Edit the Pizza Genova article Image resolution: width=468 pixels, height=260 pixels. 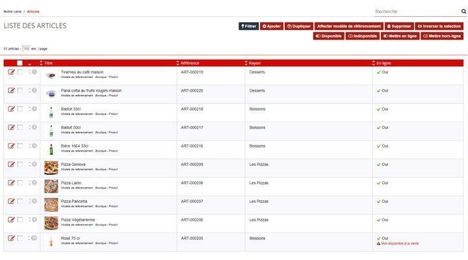pyautogui.click(x=11, y=164)
